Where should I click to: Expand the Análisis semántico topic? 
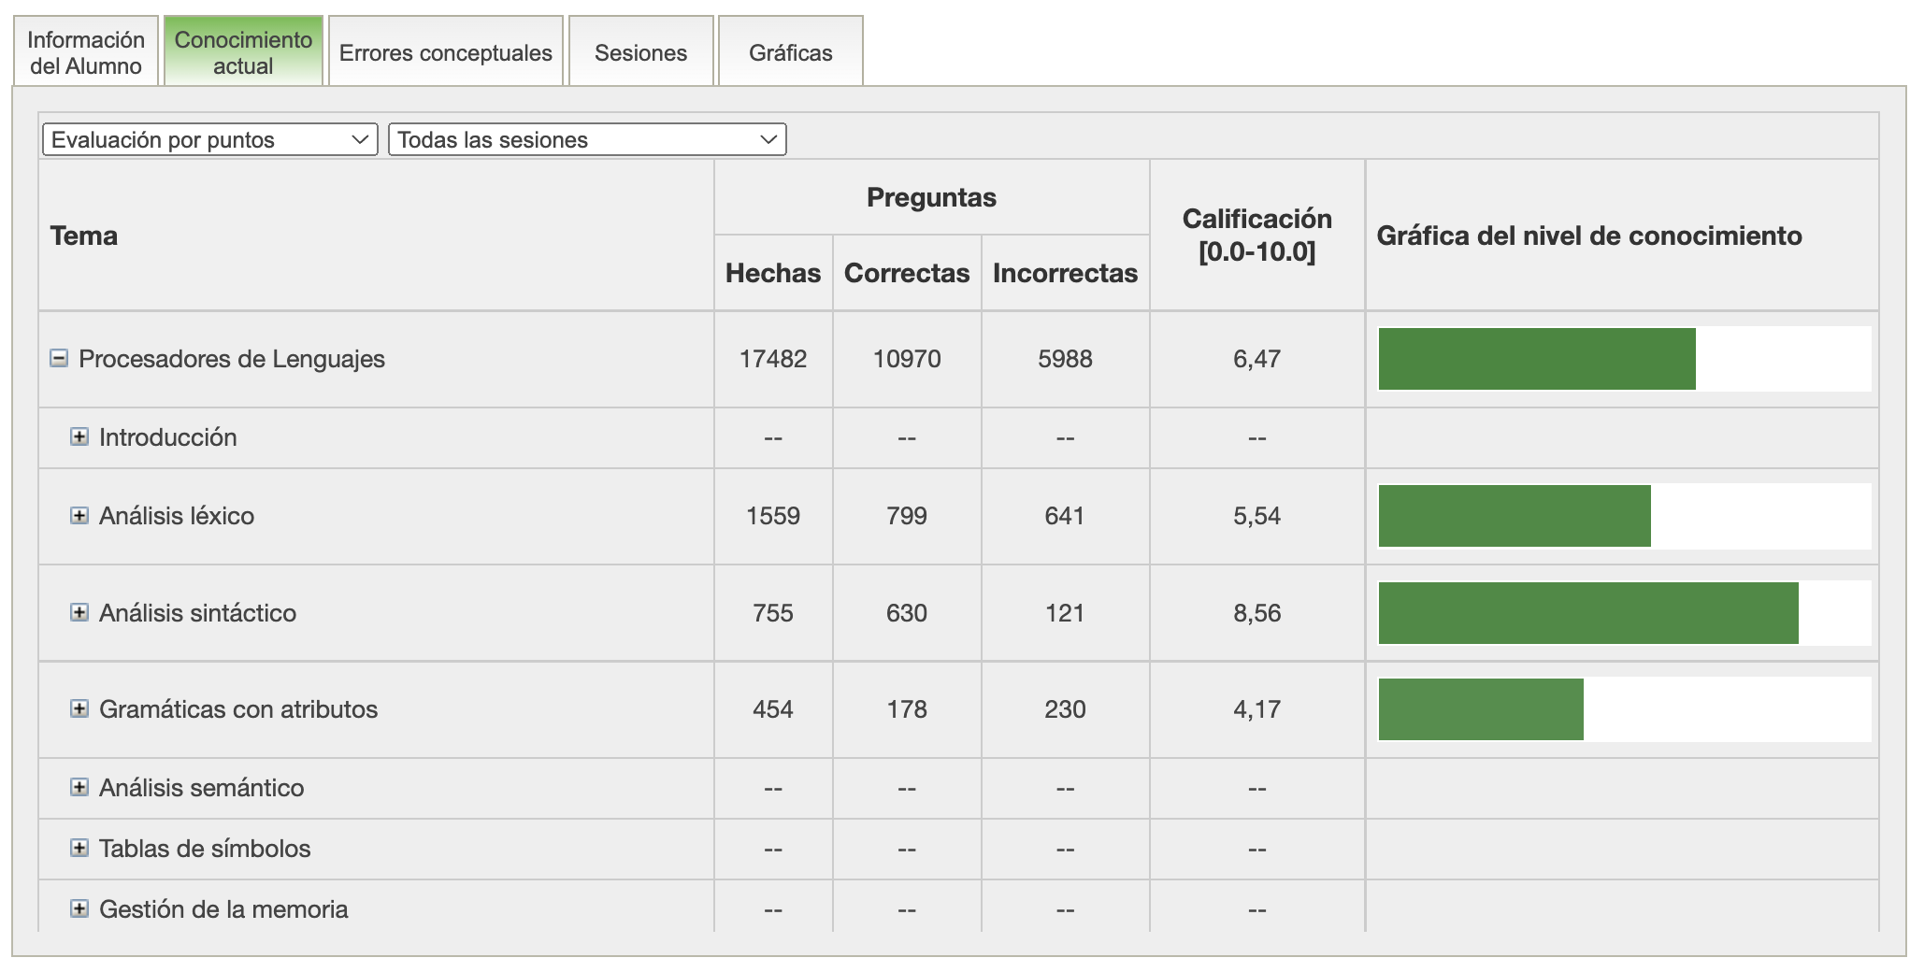(79, 788)
